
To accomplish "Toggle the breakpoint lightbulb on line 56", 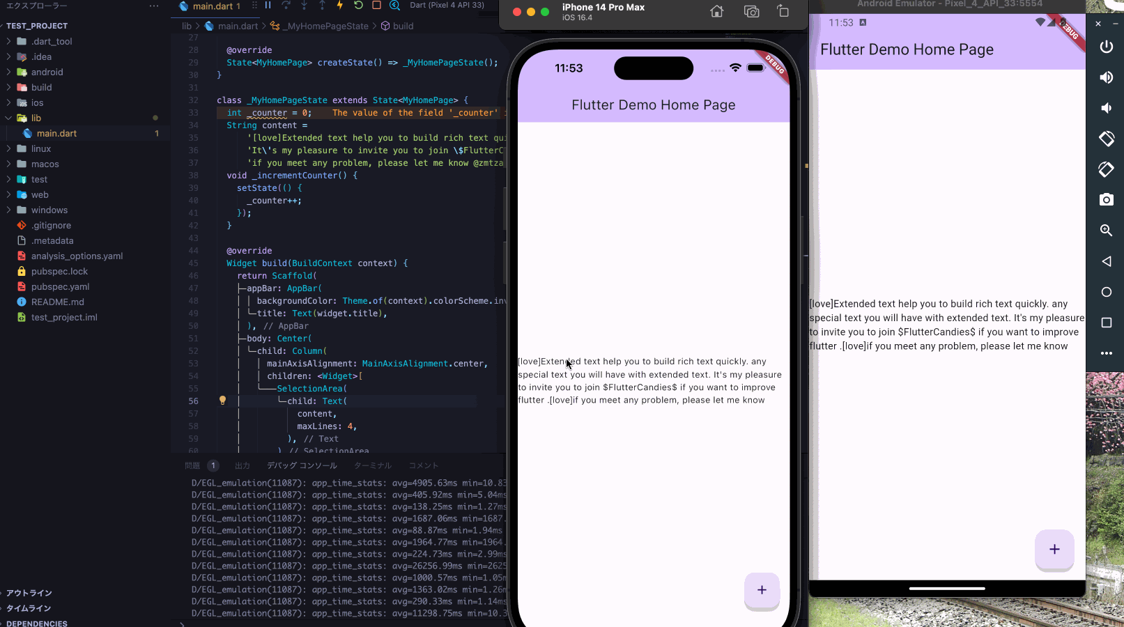I will coord(222,401).
